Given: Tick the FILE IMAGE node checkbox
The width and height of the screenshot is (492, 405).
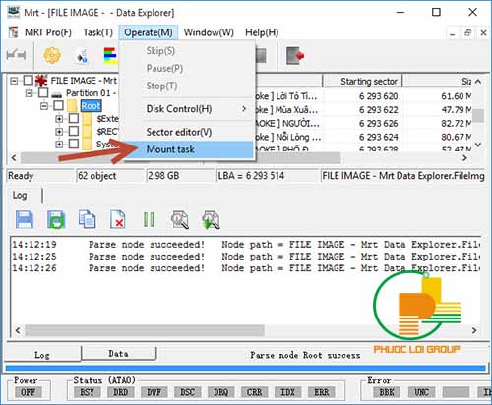Looking at the screenshot, I should 29,81.
